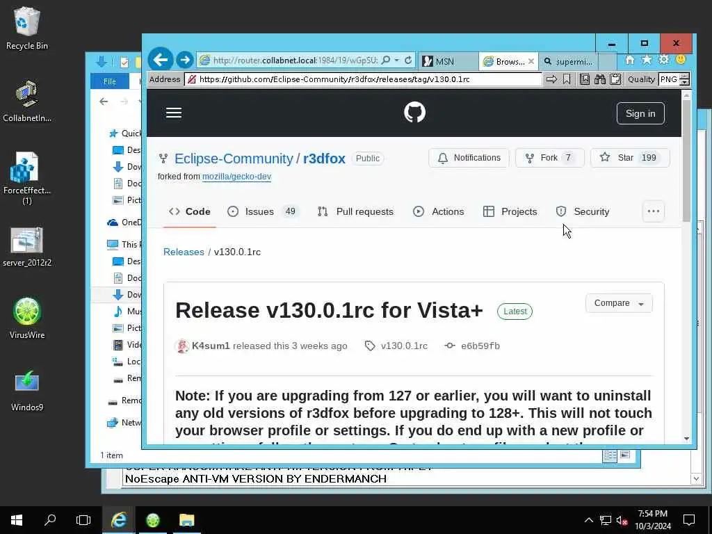Select the VirusWire desktop icon
The height and width of the screenshot is (534, 712).
(27, 318)
